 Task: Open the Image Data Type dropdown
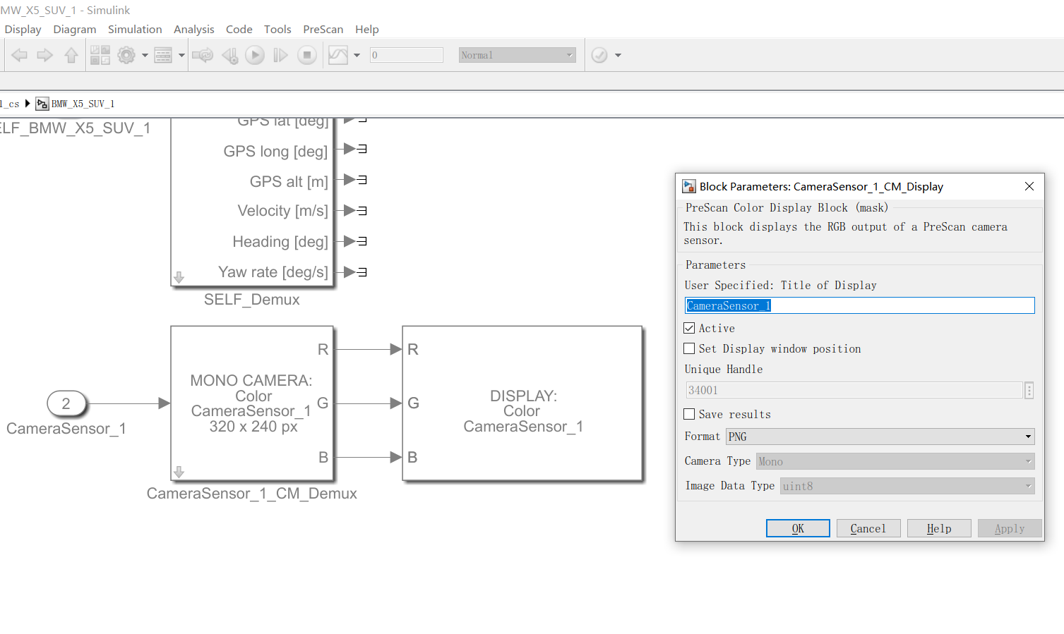(907, 486)
